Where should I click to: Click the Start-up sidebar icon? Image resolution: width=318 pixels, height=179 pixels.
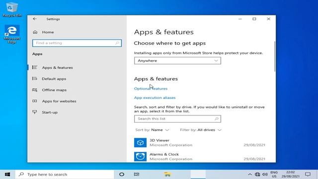pos(35,112)
